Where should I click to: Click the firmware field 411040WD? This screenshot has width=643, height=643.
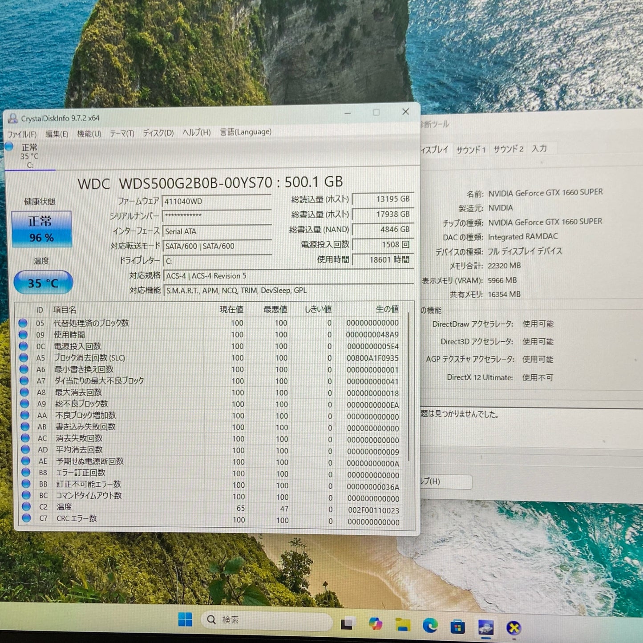(217, 202)
